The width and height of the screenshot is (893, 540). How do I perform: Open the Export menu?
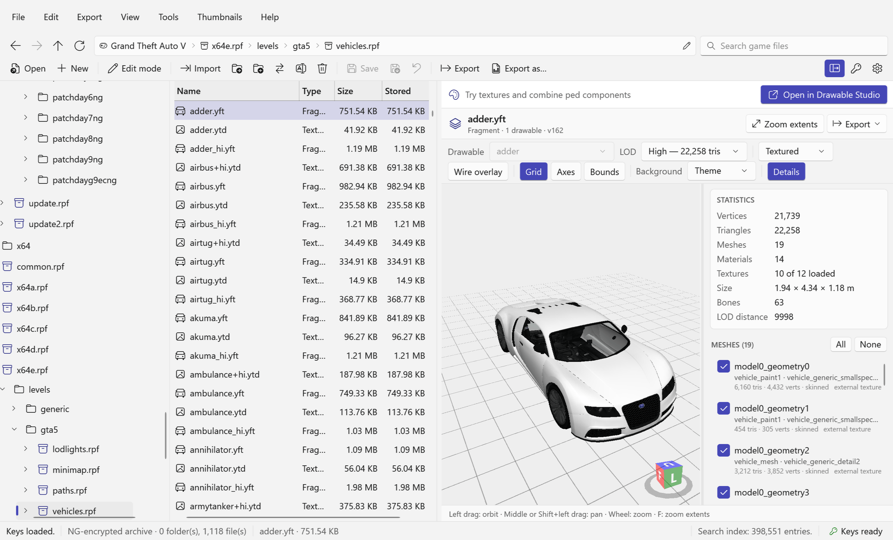[89, 17]
